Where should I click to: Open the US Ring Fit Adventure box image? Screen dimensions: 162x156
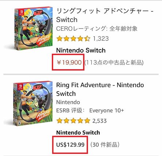[33, 104]
